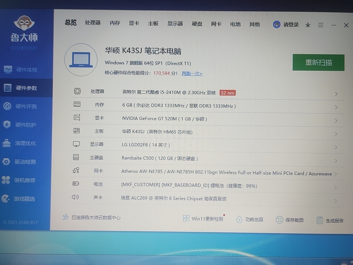Screen dimensions: 353x265
Task: Click the 请登录 login text
Action: [291, 25]
